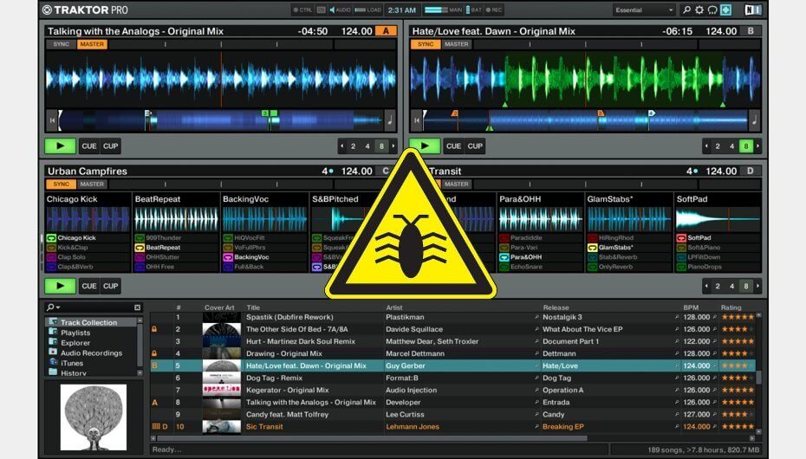Click the LOAD meter indicator
Image resolution: width=806 pixels, height=459 pixels.
(x=367, y=10)
